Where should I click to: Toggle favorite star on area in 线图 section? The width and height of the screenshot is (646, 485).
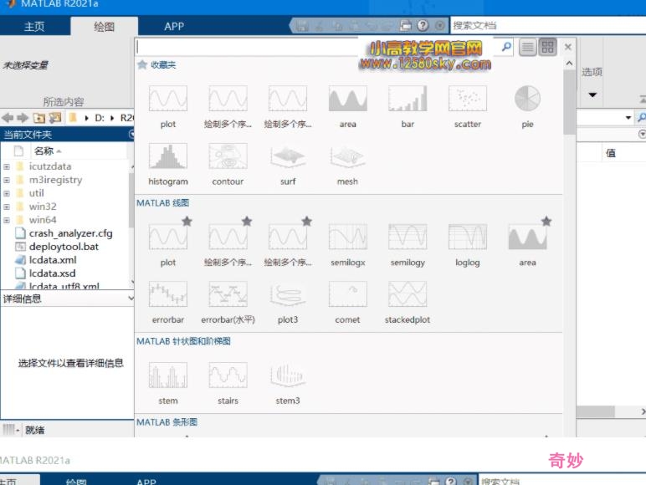pyautogui.click(x=546, y=221)
